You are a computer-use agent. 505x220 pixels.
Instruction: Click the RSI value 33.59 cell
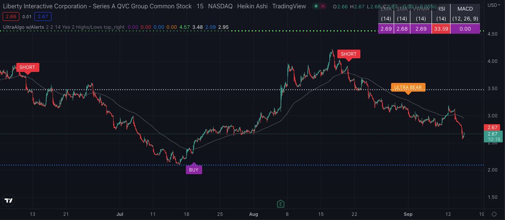(441, 29)
